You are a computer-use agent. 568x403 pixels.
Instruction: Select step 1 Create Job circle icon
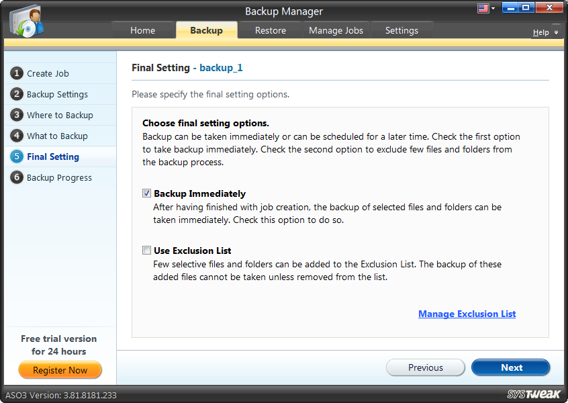[x=17, y=73]
